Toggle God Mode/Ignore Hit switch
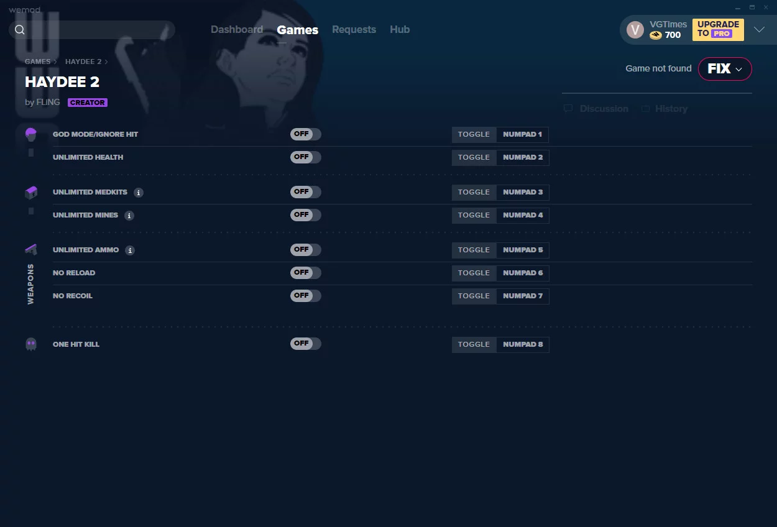The image size is (777, 527). 306,134
